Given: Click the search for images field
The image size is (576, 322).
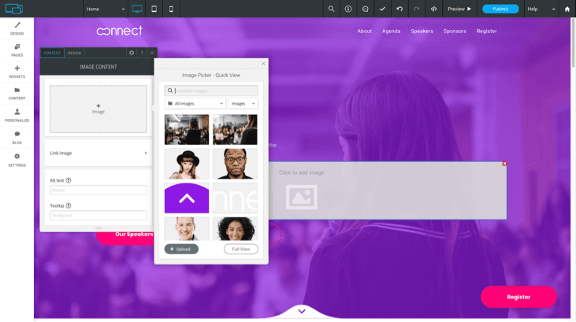Looking at the screenshot, I should (214, 91).
